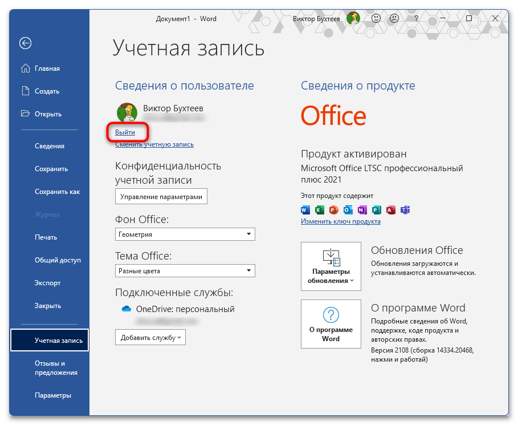Open the Тема Office dropdown
The width and height of the screenshot is (518, 425).
coord(185,270)
